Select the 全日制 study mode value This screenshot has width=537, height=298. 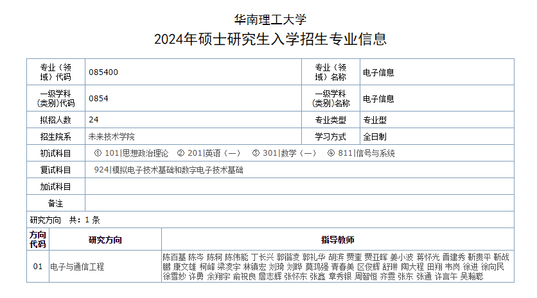click(374, 137)
